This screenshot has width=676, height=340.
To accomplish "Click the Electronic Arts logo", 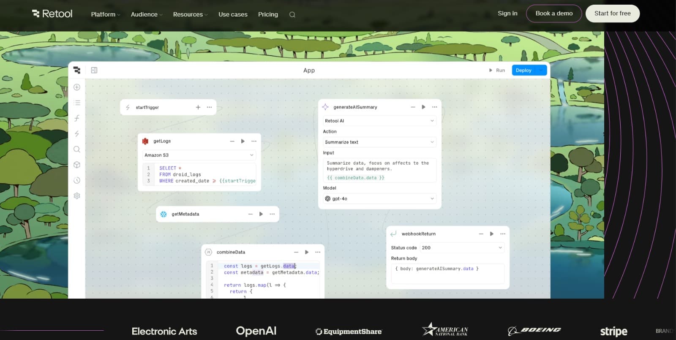I will point(164,331).
